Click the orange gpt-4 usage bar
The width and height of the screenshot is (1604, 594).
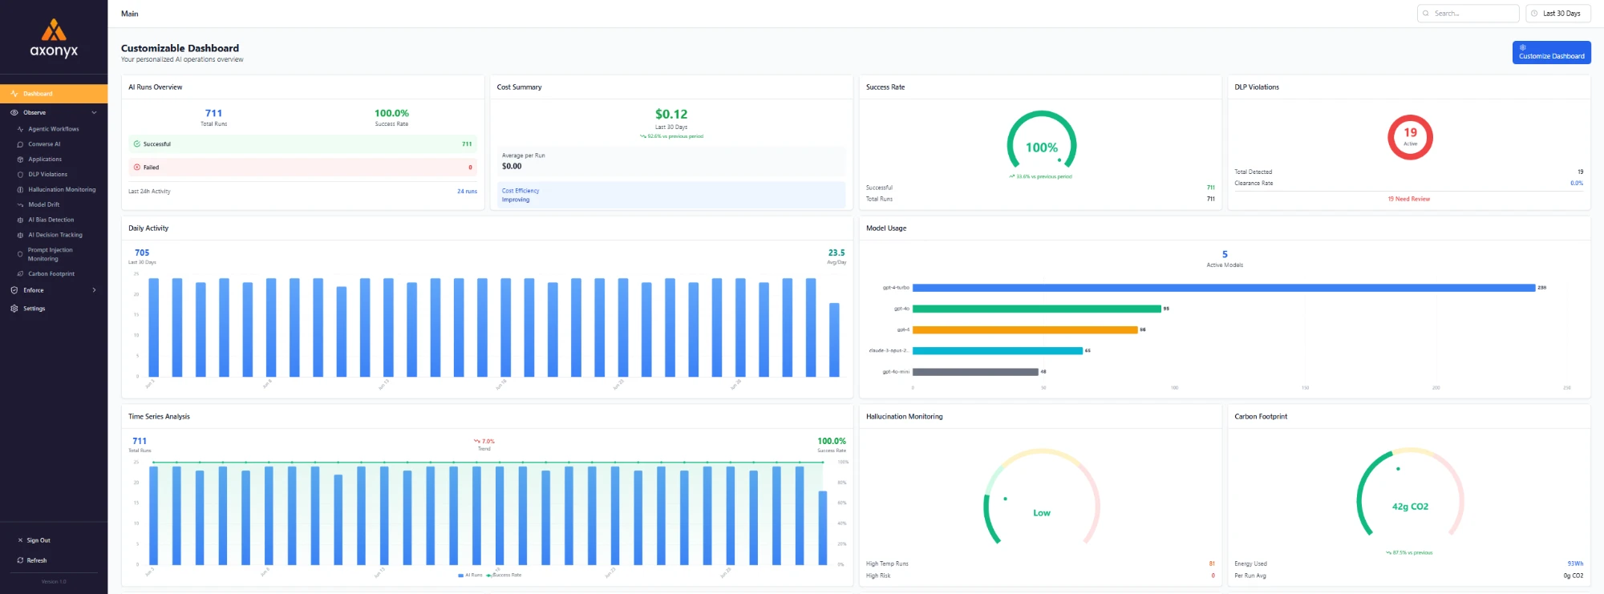click(x=1025, y=329)
